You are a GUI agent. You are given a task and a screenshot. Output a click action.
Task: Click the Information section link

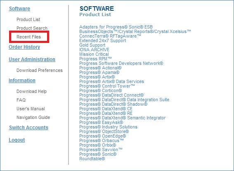point(22,81)
